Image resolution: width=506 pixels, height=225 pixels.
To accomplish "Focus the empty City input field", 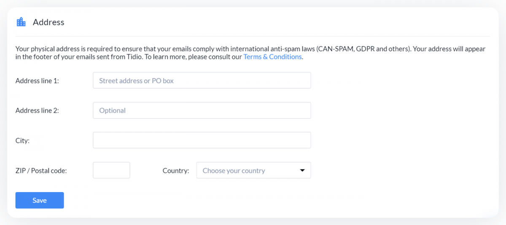I will pos(202,140).
